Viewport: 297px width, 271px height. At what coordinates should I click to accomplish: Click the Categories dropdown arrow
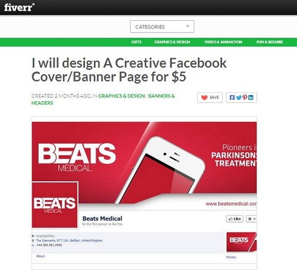coord(188,26)
